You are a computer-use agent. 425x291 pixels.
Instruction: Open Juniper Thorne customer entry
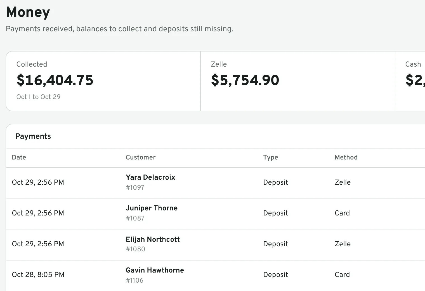pos(152,208)
